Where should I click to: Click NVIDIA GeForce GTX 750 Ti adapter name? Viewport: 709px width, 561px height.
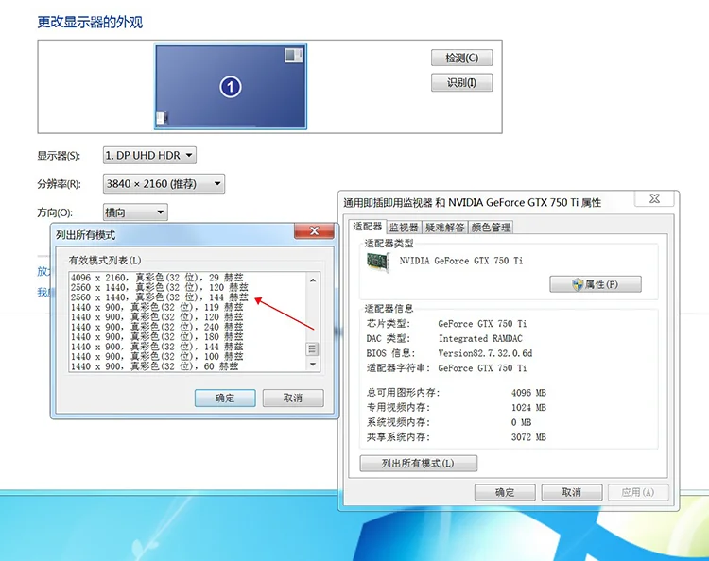pos(460,261)
